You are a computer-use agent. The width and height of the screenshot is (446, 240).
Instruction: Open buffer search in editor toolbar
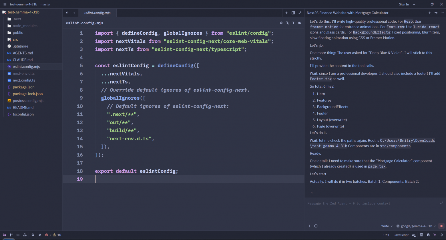(281, 23)
